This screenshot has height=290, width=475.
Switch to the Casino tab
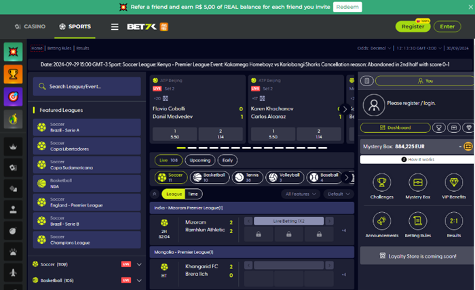pos(30,27)
